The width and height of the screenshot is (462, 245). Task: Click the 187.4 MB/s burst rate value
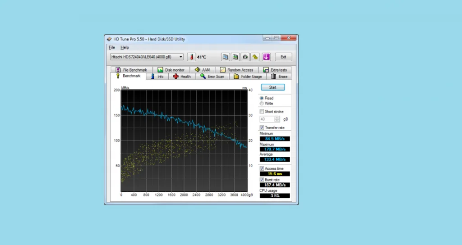tap(275, 185)
